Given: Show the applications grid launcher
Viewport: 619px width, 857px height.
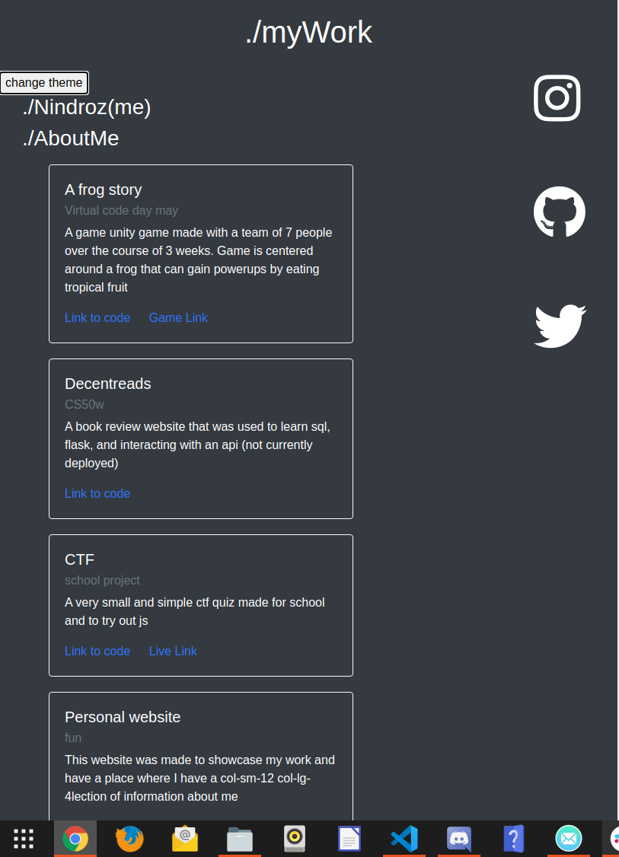Looking at the screenshot, I should tap(24, 839).
